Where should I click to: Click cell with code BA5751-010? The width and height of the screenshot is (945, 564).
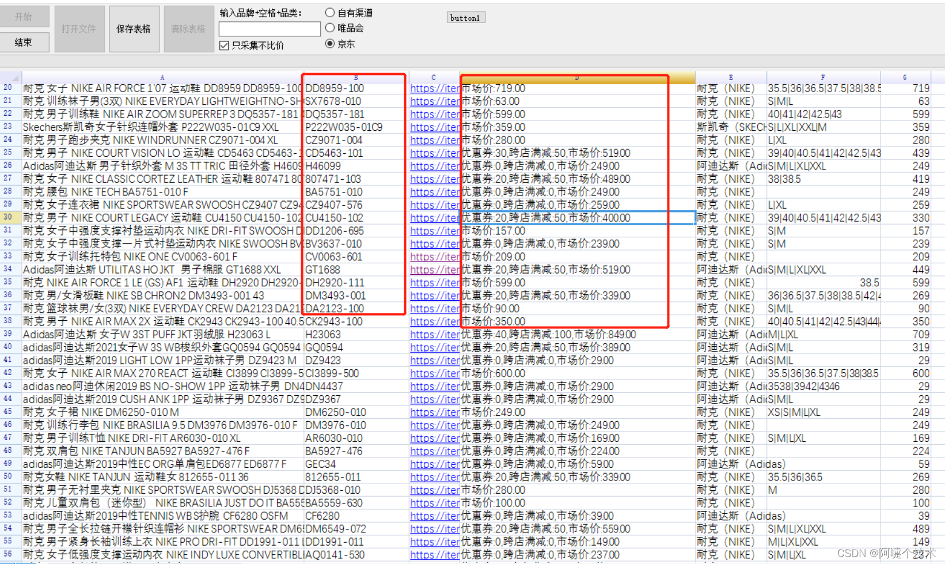coord(356,192)
